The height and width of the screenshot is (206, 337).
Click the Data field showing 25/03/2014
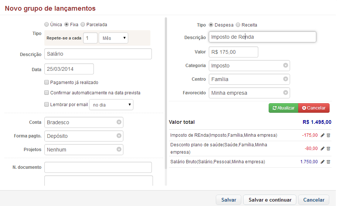click(69, 69)
